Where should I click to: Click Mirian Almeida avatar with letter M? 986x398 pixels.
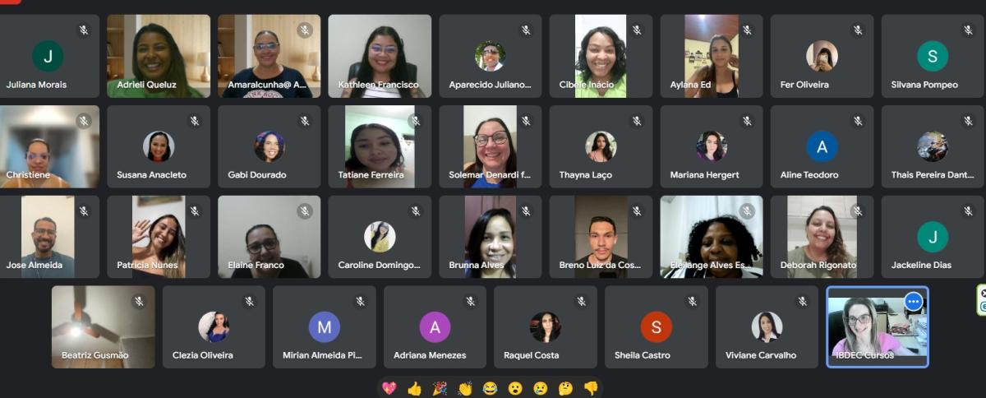(325, 327)
